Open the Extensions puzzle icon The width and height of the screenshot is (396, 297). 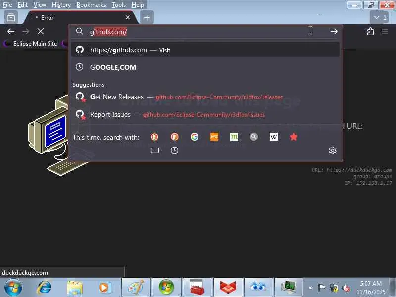[370, 31]
